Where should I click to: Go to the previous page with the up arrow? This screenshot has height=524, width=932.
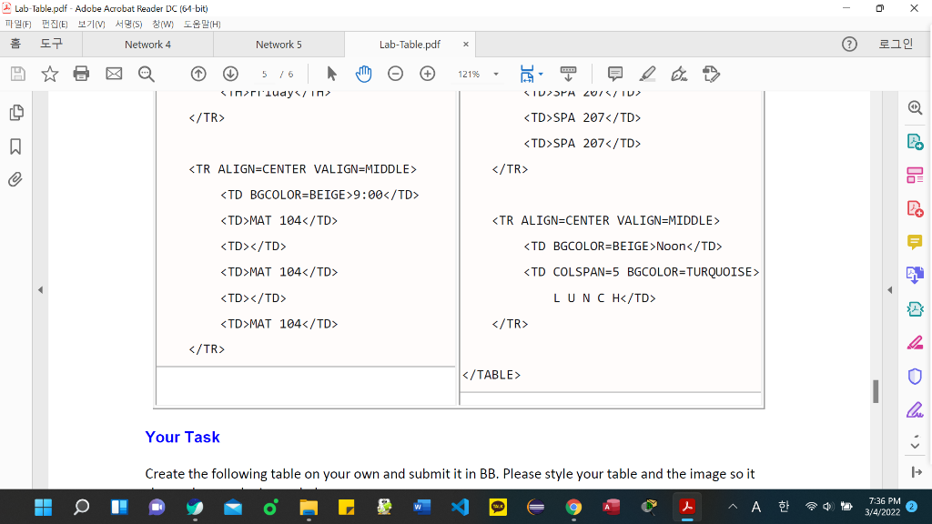pyautogui.click(x=198, y=74)
